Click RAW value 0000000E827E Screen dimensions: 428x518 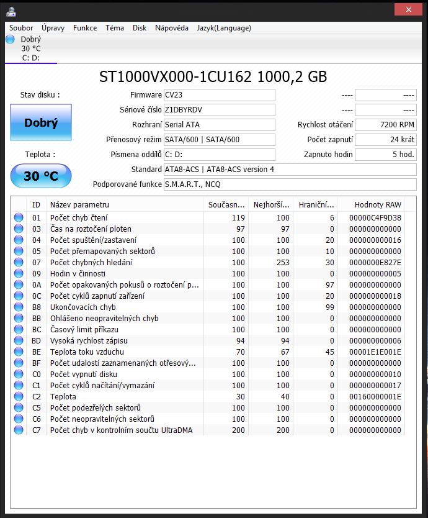(375, 263)
